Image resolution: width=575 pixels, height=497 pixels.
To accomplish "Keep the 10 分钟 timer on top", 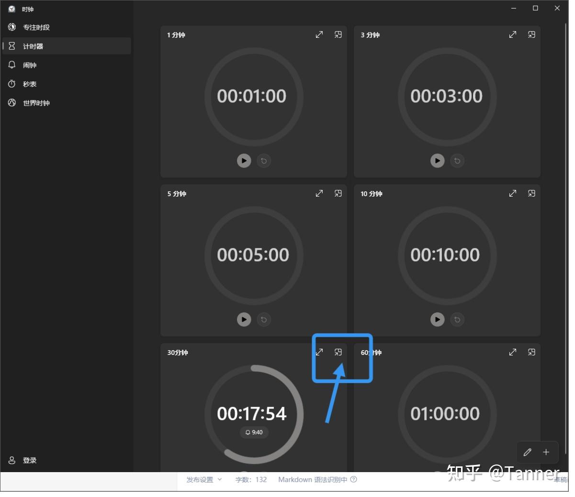I will 531,193.
